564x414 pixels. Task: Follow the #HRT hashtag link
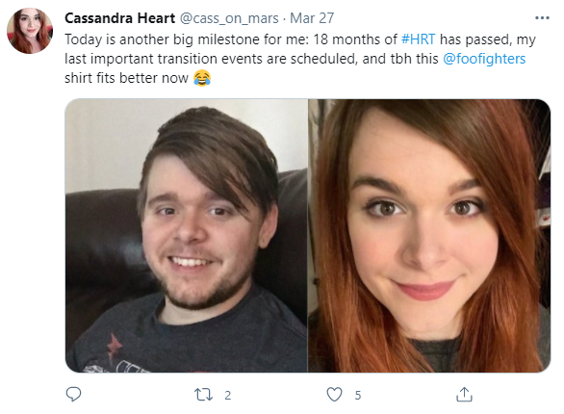(x=418, y=39)
